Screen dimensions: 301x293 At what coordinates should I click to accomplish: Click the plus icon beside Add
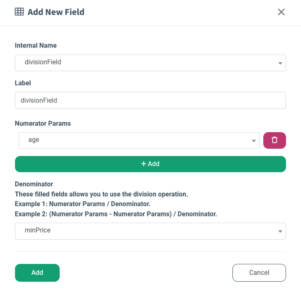click(144, 164)
